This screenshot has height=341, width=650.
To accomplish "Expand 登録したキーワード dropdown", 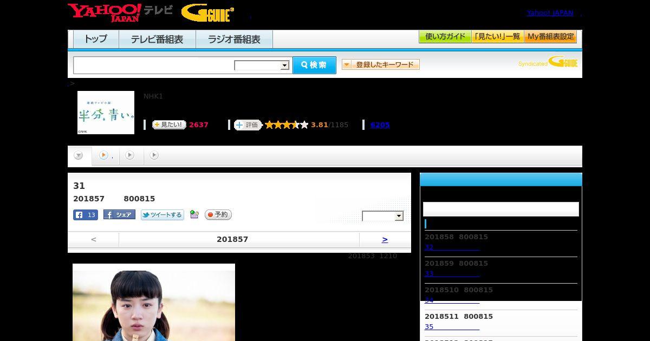I will click(x=381, y=65).
